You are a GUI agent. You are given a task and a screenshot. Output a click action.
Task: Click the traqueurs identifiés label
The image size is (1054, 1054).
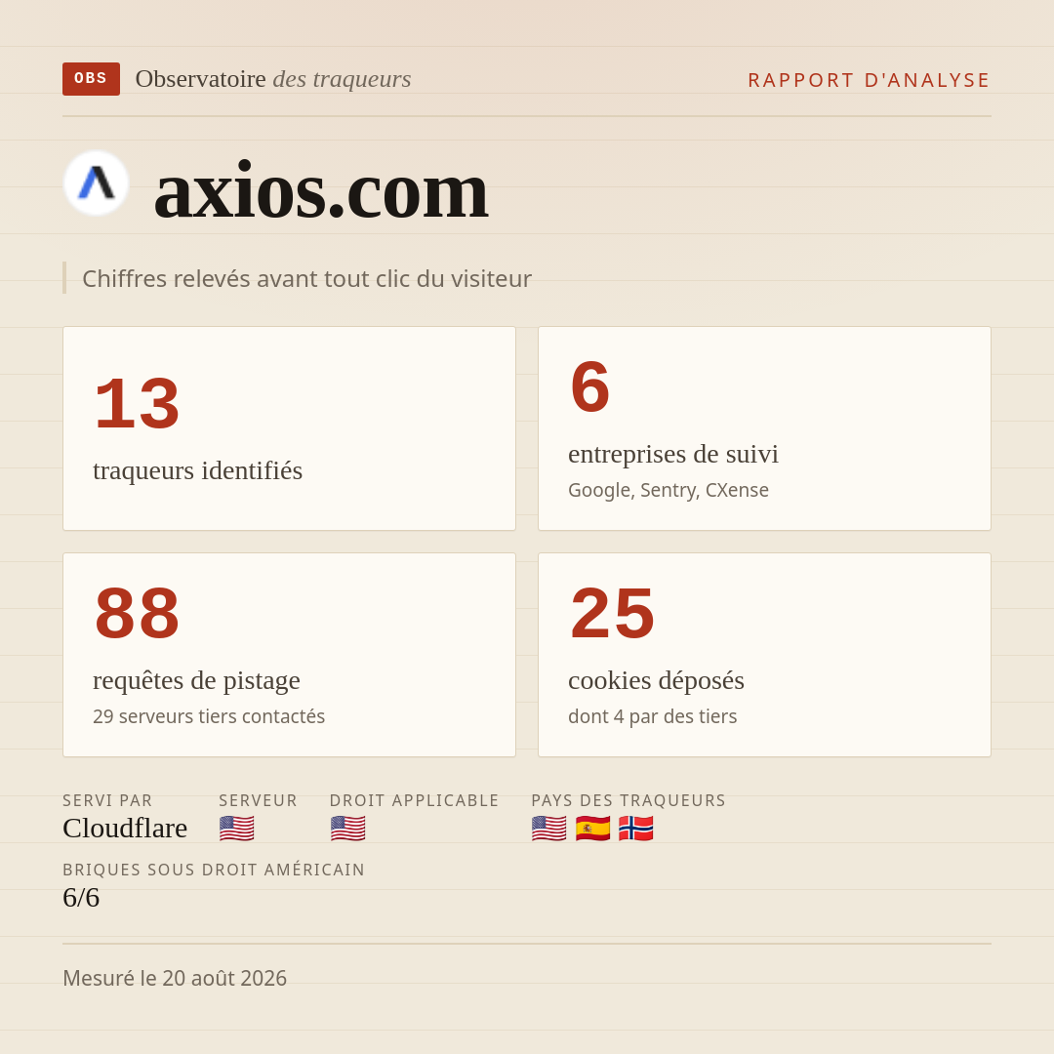(x=197, y=470)
